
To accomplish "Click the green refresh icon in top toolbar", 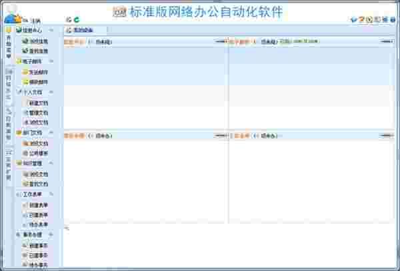I will tap(77, 19).
